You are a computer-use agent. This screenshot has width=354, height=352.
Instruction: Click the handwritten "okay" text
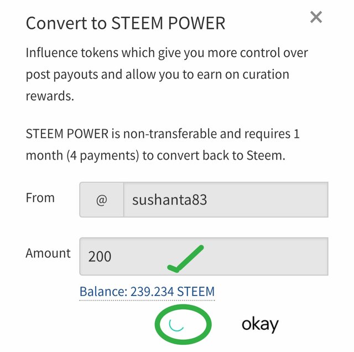260,325
